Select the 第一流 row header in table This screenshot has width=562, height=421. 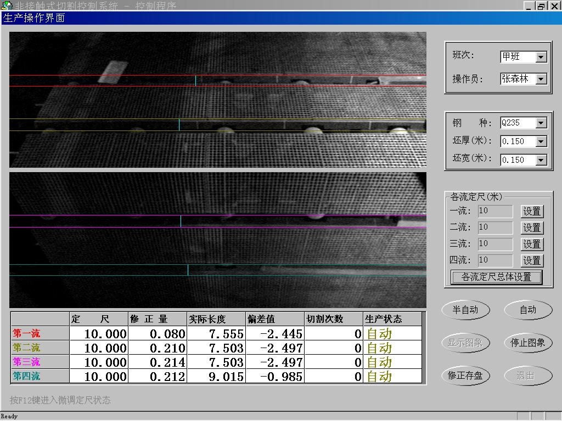point(40,333)
